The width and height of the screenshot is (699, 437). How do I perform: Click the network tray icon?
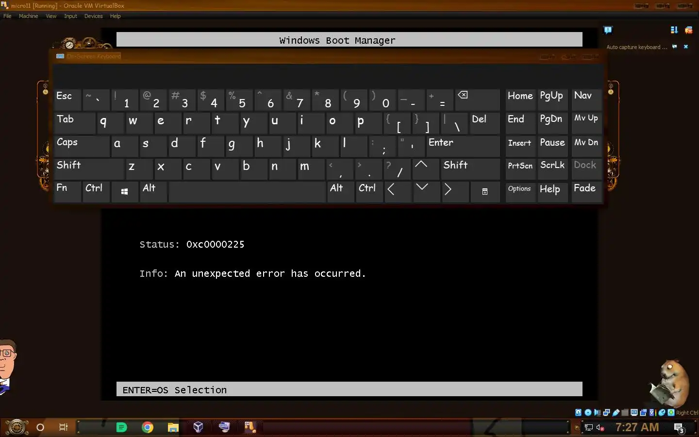coord(588,428)
